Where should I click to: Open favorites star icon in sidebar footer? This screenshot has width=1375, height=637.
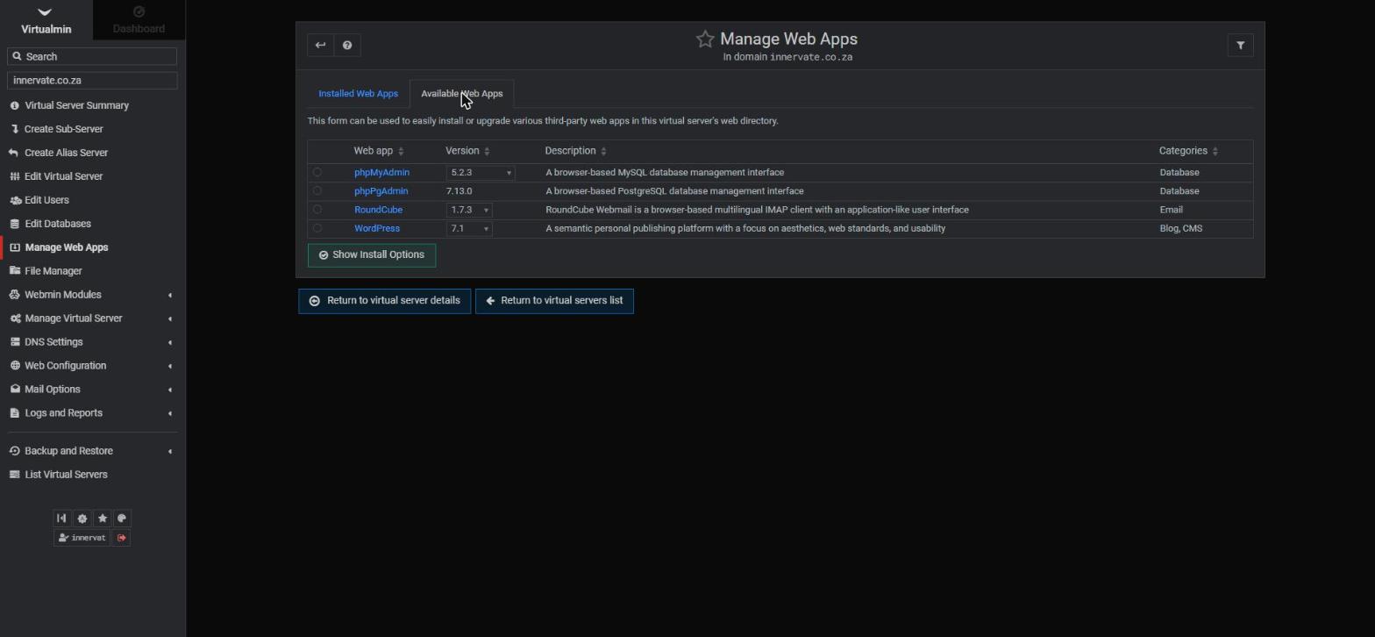(x=103, y=519)
